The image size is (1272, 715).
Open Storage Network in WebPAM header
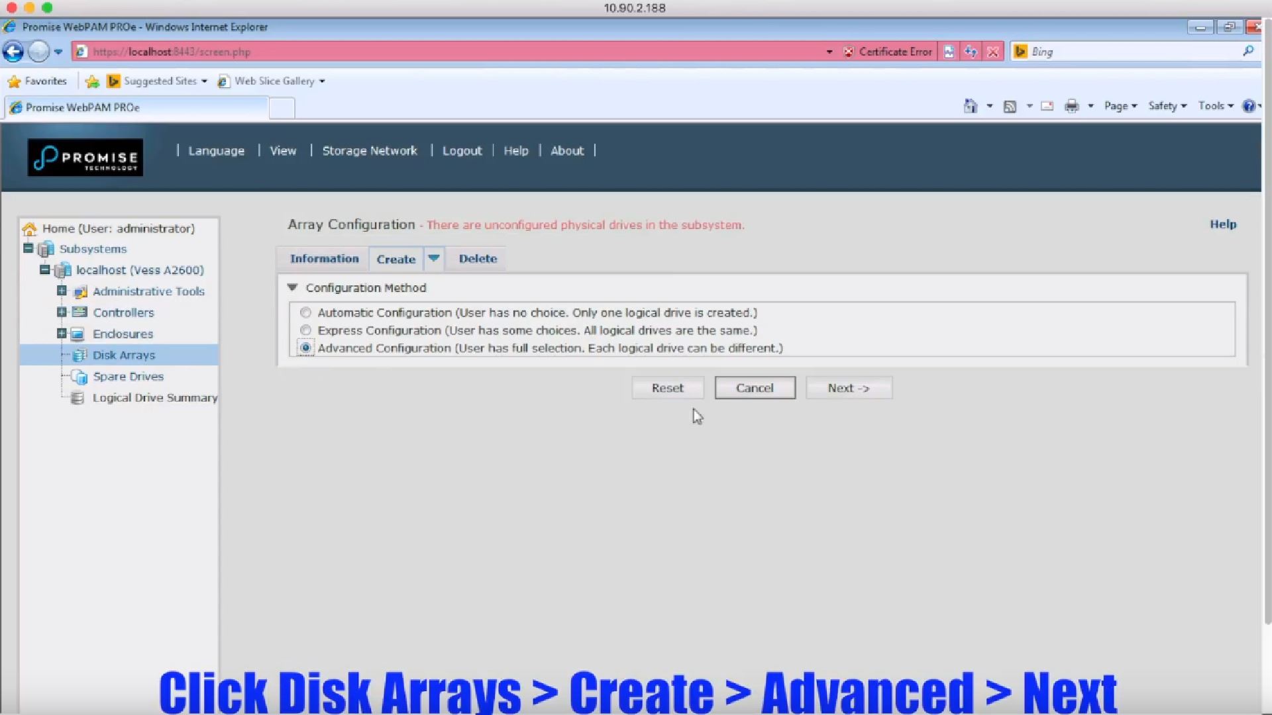click(370, 151)
